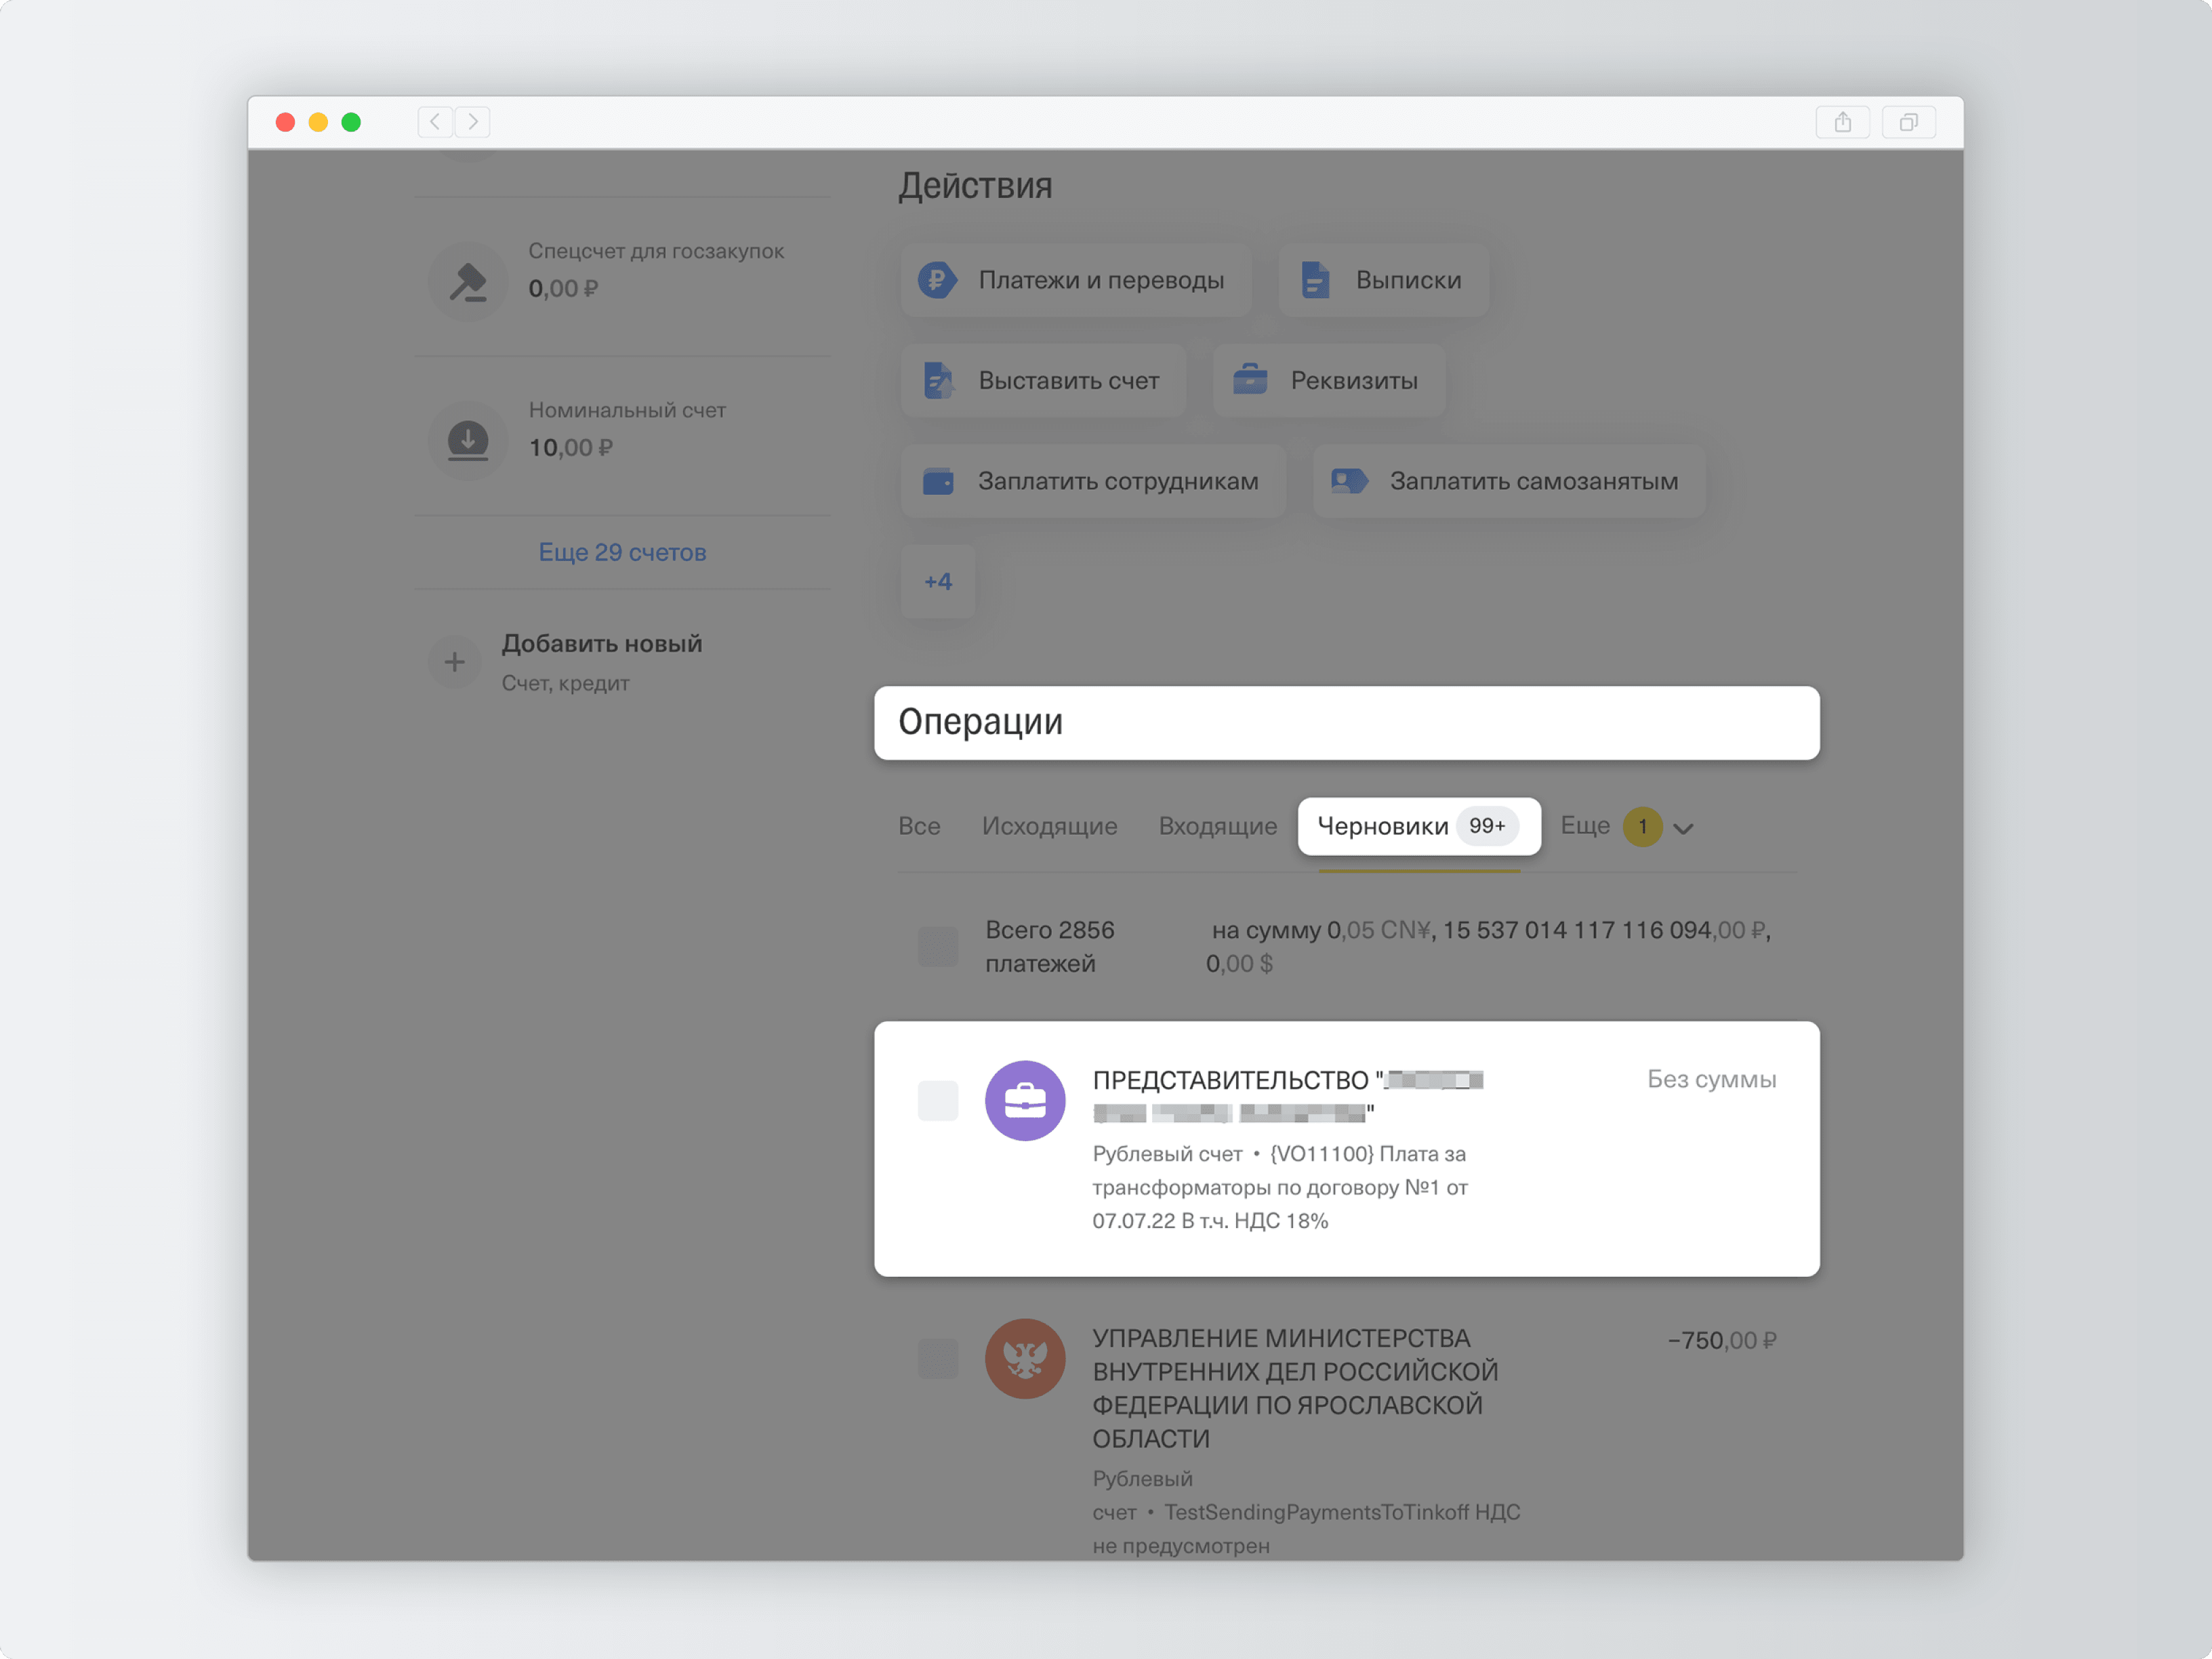Screen dimensions: 2212x1659
Task: Show four more actions with +4
Action: tap(937, 581)
